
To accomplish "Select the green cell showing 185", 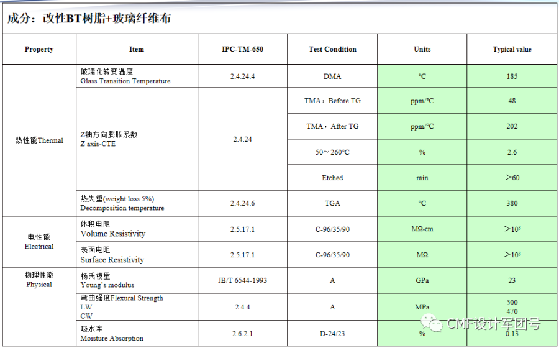I will 512,76.
